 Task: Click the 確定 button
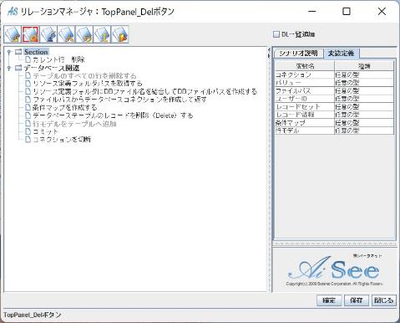(x=329, y=300)
